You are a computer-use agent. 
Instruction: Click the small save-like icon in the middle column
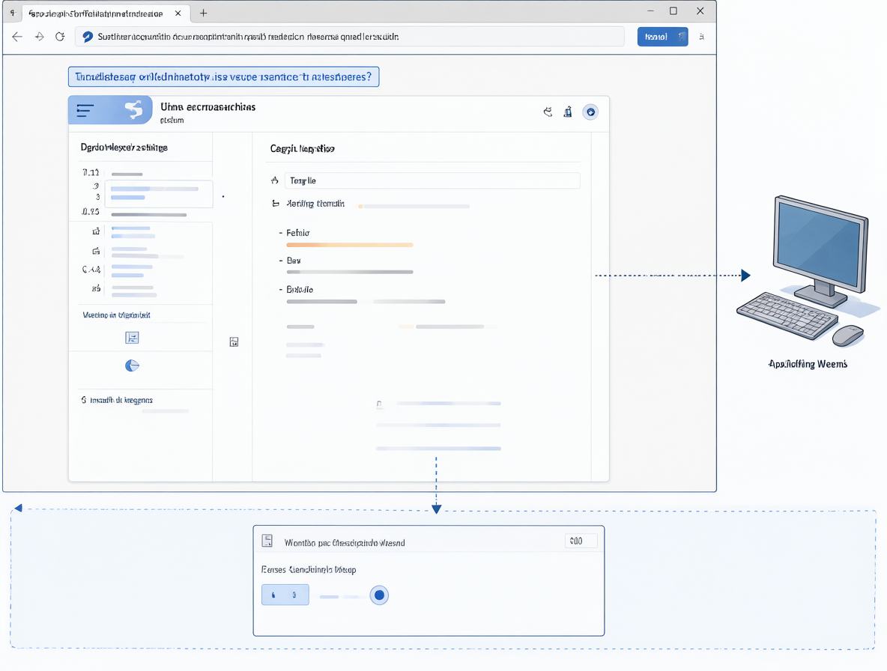234,342
